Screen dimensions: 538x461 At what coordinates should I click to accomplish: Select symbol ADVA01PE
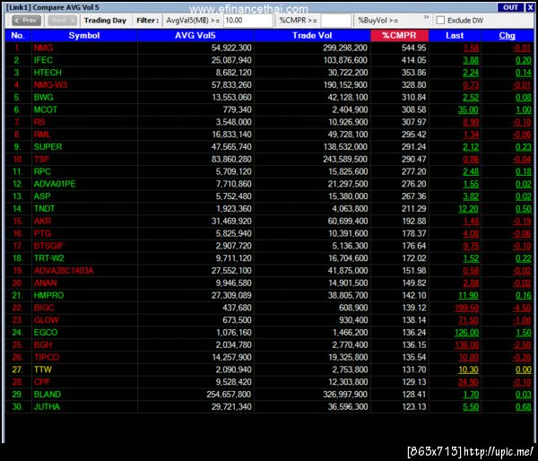click(55, 184)
